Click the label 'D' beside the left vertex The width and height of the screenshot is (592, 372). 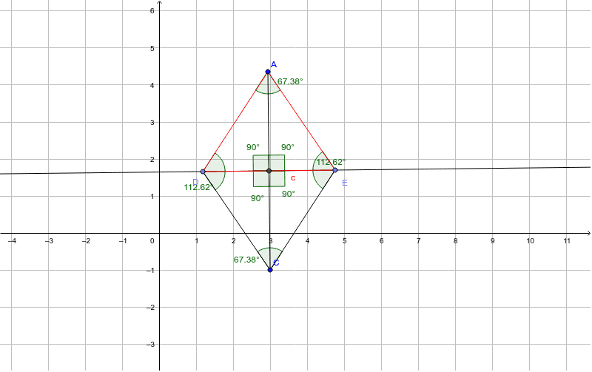195,183
